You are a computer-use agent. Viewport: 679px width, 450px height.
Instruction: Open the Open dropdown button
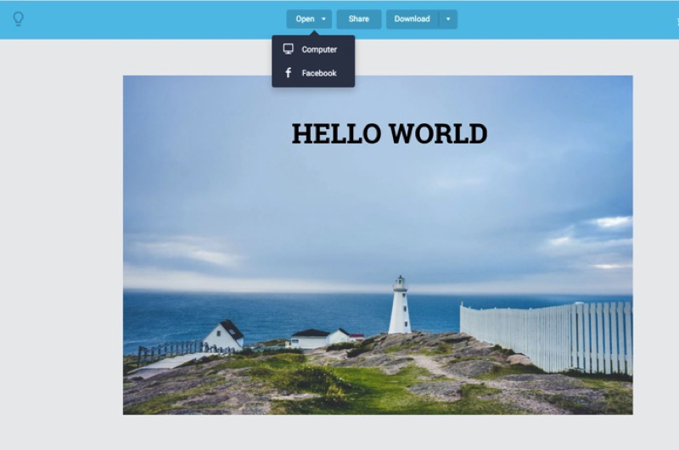click(x=309, y=19)
